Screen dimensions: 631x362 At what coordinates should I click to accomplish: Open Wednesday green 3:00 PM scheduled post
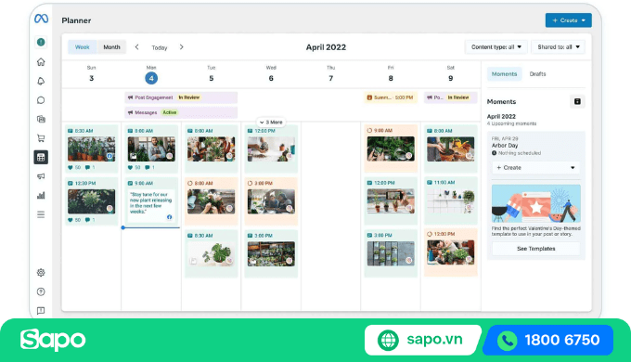coord(271,253)
